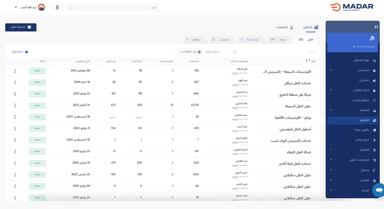The width and height of the screenshot is (384, 209).
Task: Collapse the sidebar using the top arrow icon
Action: click(x=376, y=27)
